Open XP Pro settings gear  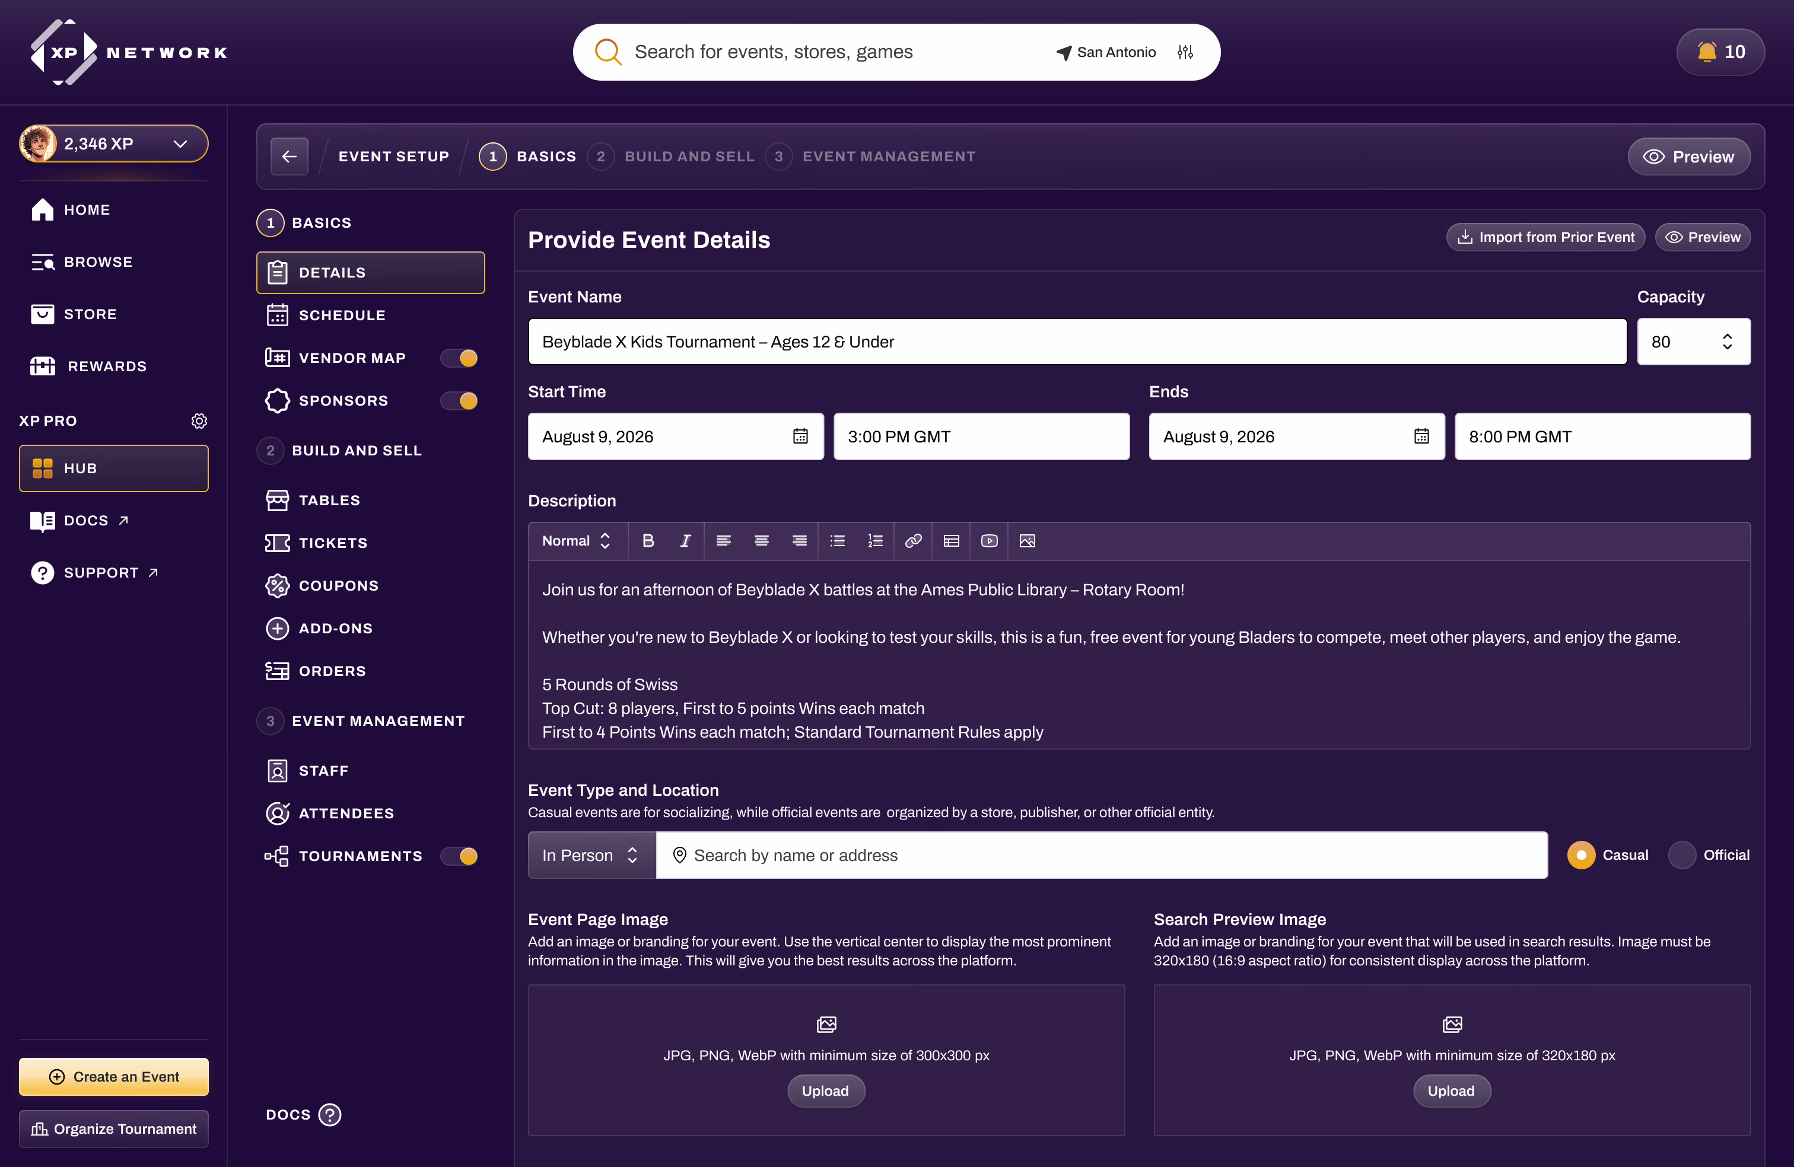click(199, 420)
